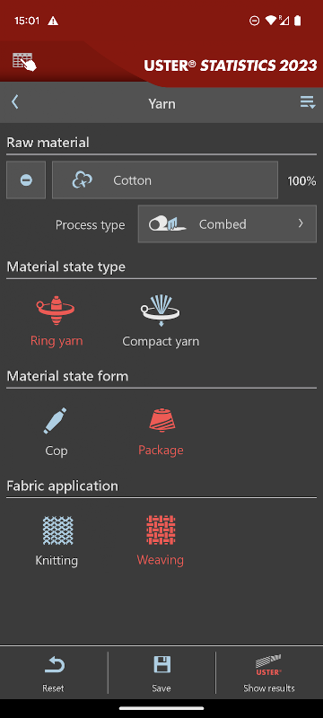
Task: Expand the Combed process type chooser
Action: tap(227, 223)
